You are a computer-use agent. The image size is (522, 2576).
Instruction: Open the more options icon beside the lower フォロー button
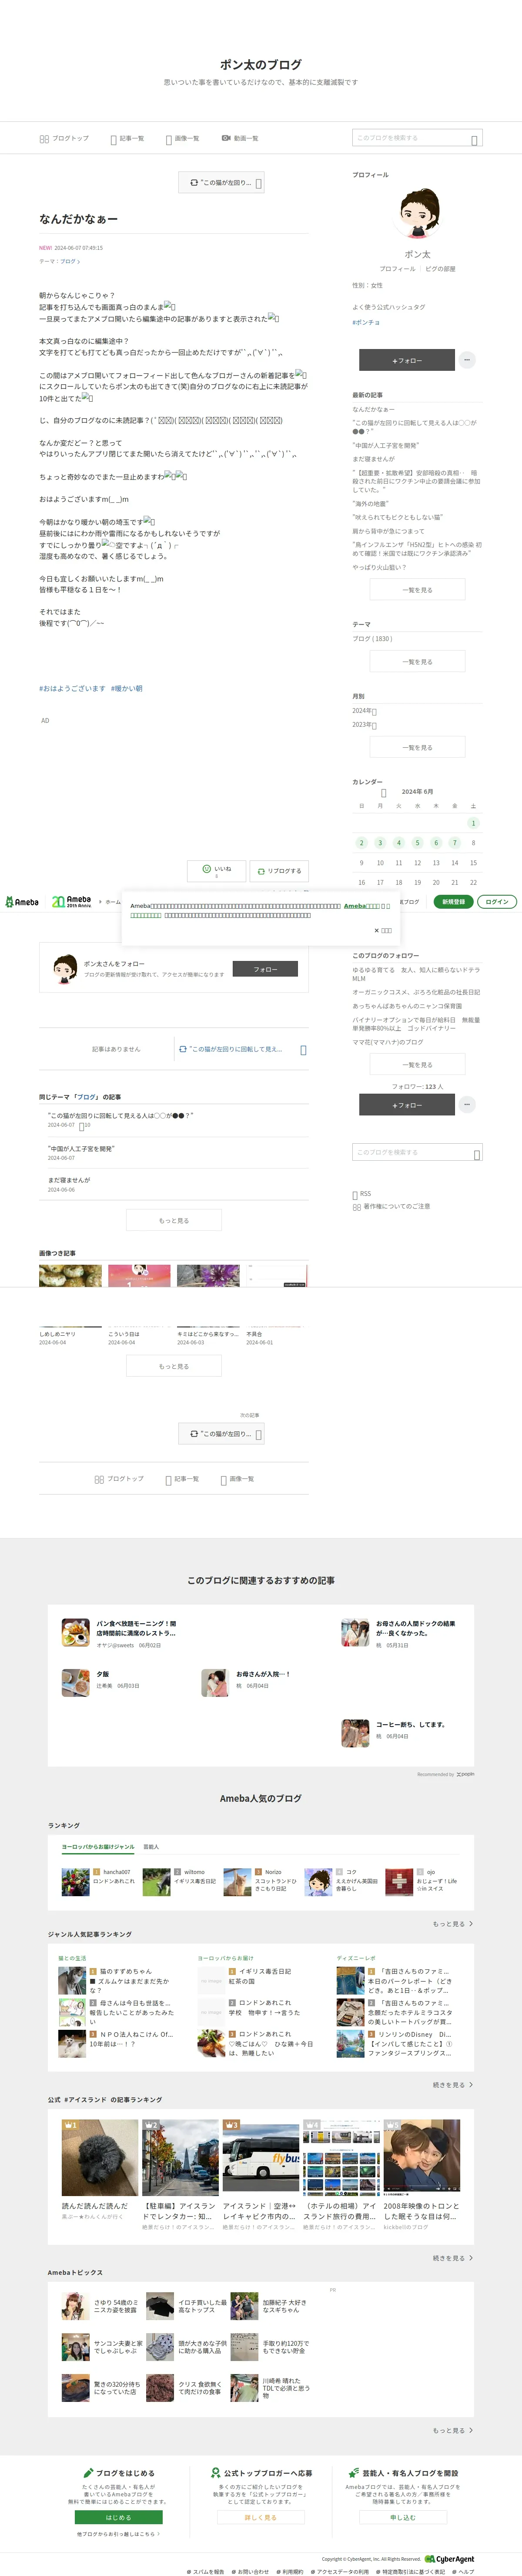467,1105
